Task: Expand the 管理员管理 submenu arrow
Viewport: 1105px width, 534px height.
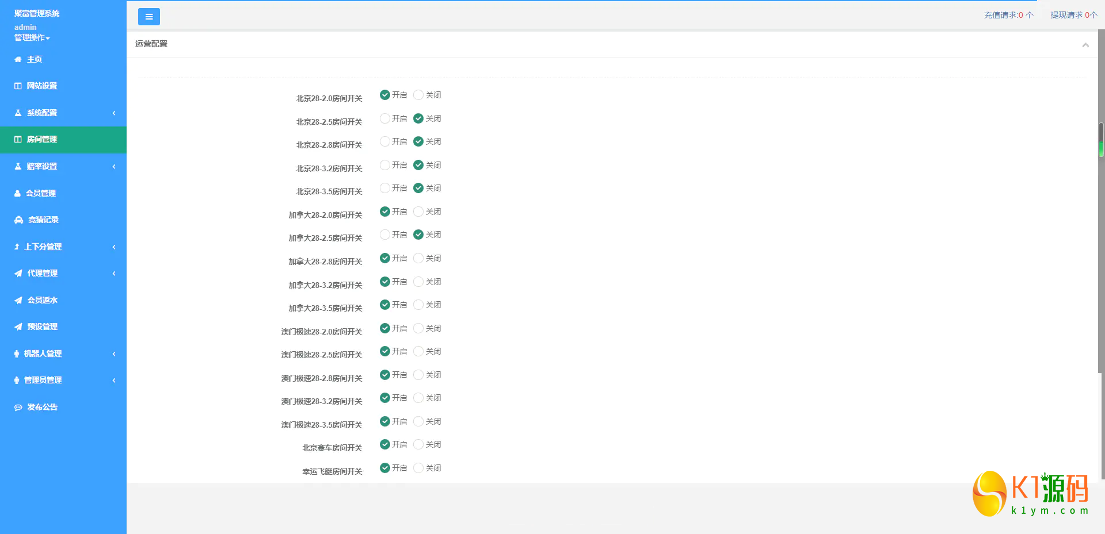Action: pyautogui.click(x=114, y=380)
